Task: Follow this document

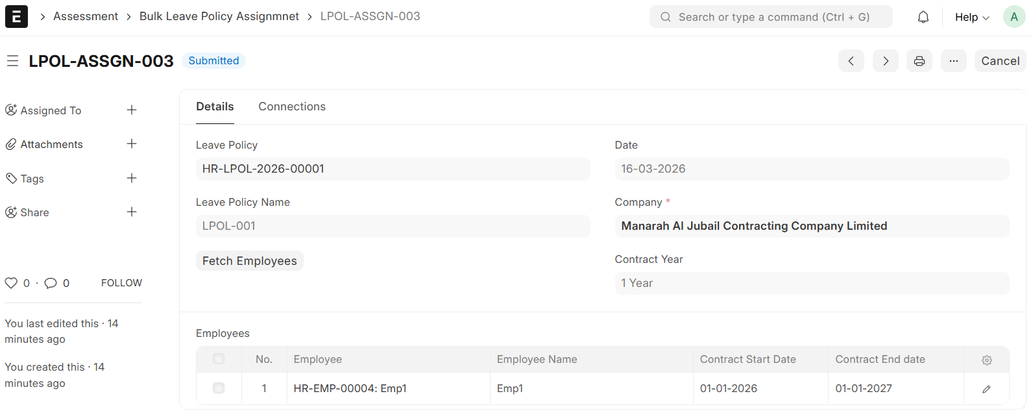Action: tap(121, 283)
